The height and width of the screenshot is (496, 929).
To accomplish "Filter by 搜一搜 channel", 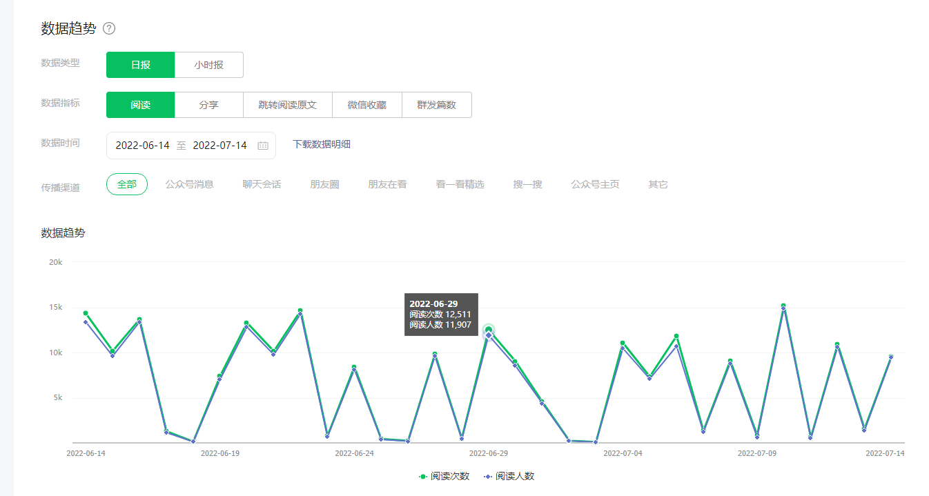I will [x=527, y=184].
